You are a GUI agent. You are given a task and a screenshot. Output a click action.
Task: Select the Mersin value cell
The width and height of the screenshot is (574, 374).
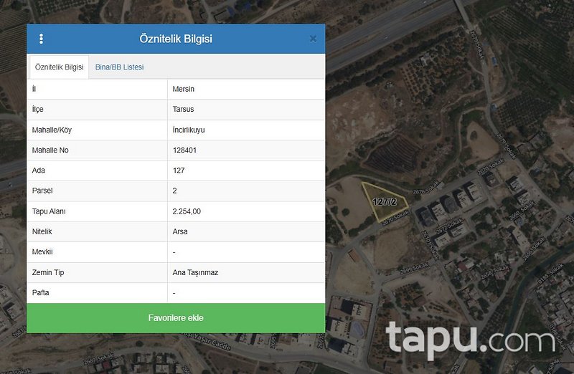pos(184,89)
